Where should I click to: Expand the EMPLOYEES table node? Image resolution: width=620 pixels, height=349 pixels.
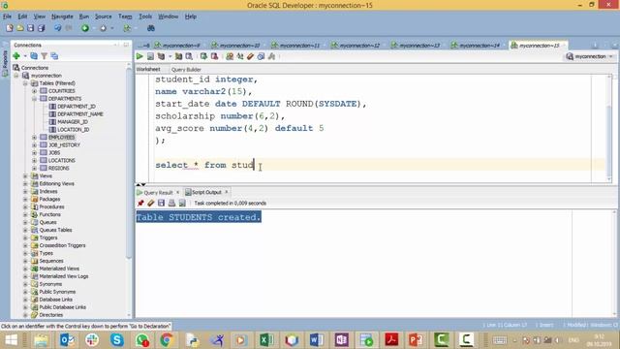[35, 138]
